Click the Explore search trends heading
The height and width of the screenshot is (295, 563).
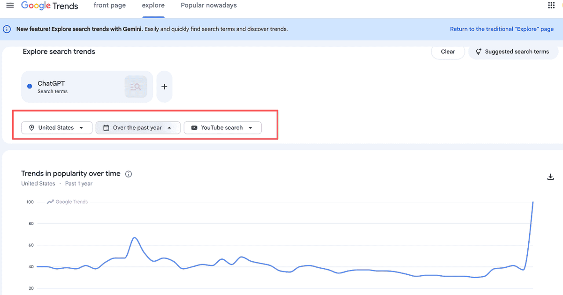59,52
